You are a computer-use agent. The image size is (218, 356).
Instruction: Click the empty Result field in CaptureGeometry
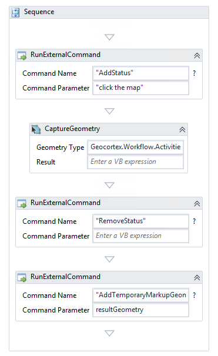coord(135,162)
